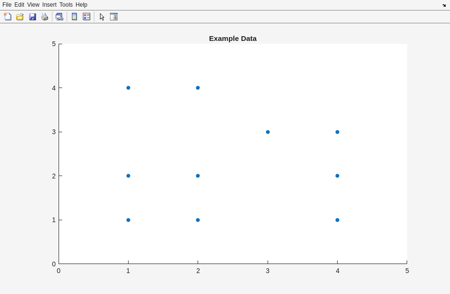Enable Edit Plot arrow tool

[x=102, y=17]
